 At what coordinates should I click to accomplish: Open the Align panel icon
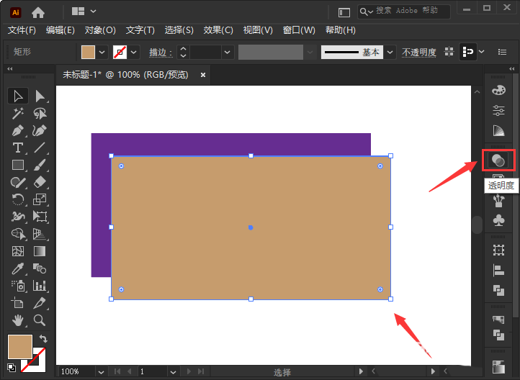[x=498, y=270]
